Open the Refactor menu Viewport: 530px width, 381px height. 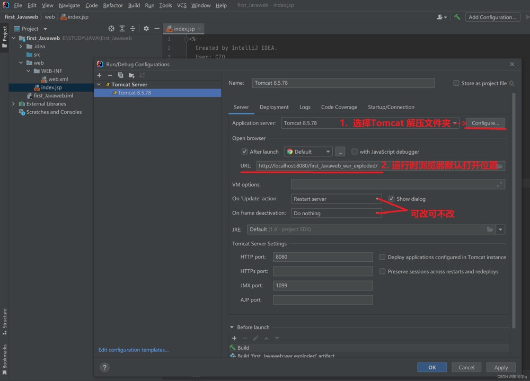coord(113,5)
